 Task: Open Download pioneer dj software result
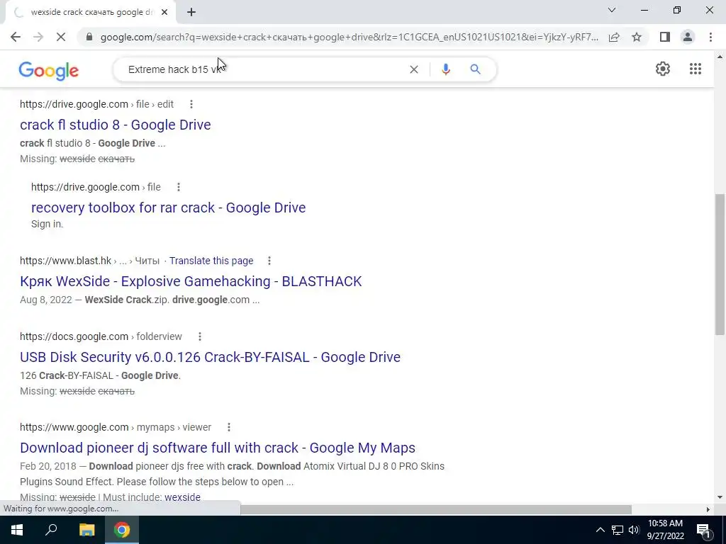coord(218,448)
